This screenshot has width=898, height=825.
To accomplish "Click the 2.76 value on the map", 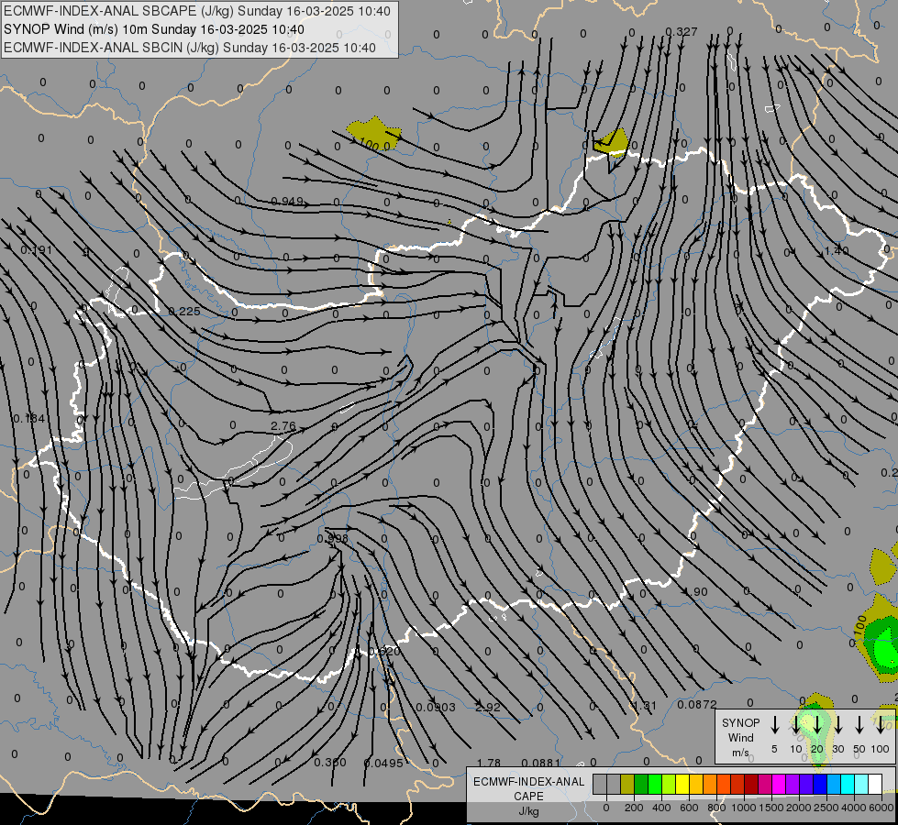I will (x=283, y=426).
